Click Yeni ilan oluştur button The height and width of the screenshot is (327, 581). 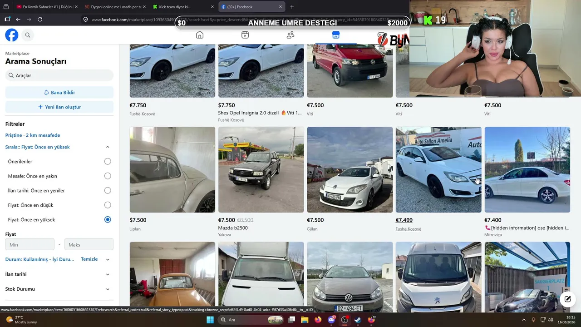[x=59, y=107]
